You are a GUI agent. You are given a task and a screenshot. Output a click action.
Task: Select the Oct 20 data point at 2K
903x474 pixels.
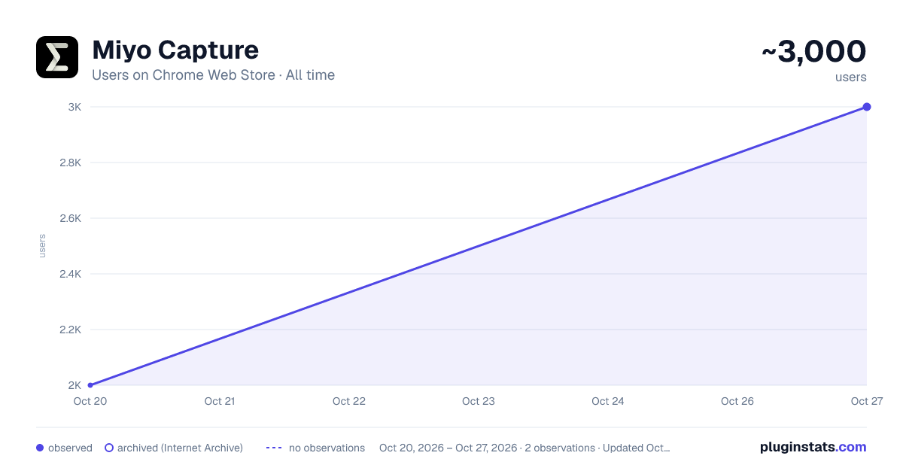coord(90,385)
